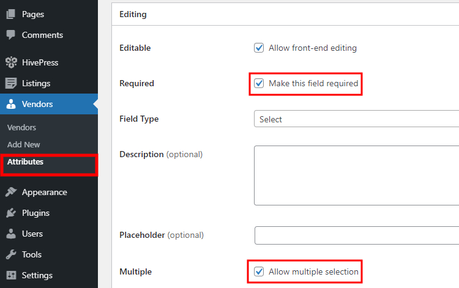Click into the Description text area
Viewport: 459px width, 288px height.
357,175
